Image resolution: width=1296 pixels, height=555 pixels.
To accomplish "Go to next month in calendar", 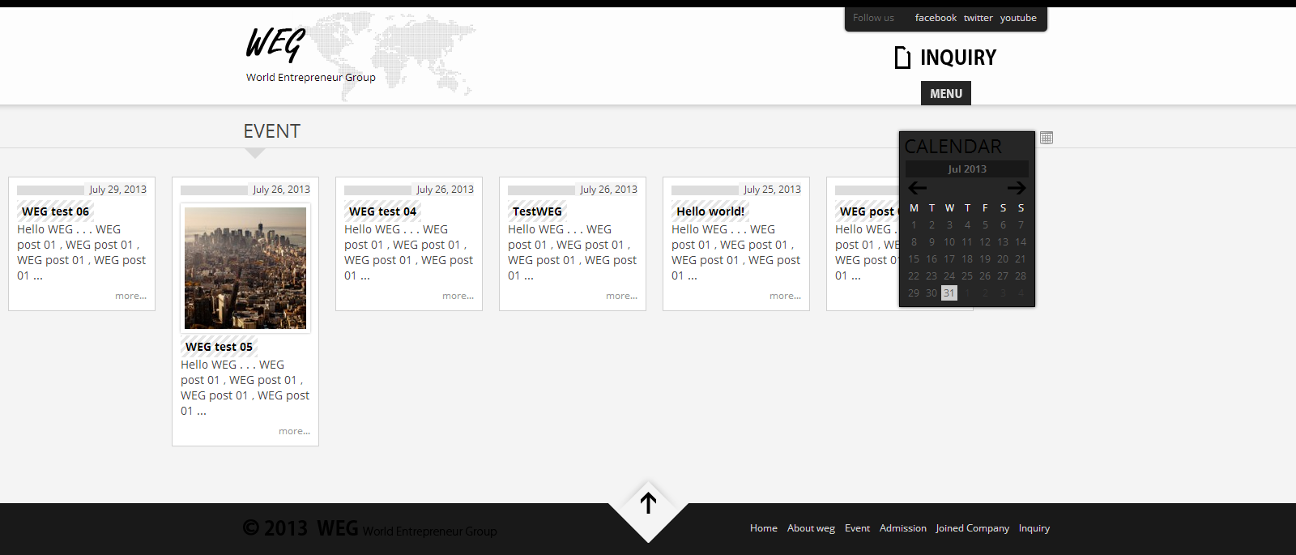I will click(1017, 188).
